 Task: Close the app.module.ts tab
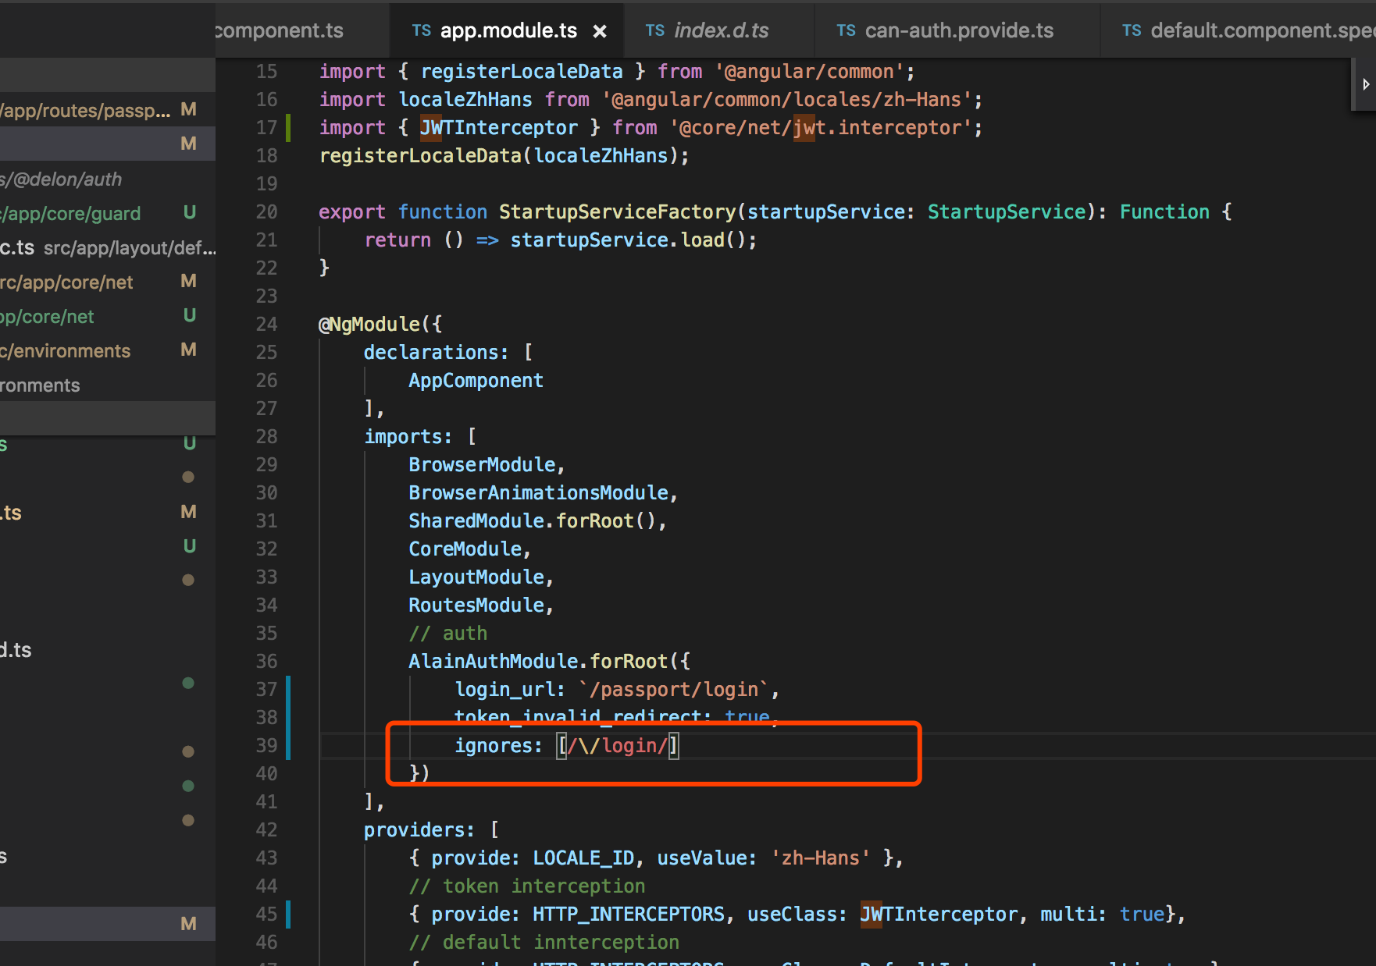tap(599, 31)
